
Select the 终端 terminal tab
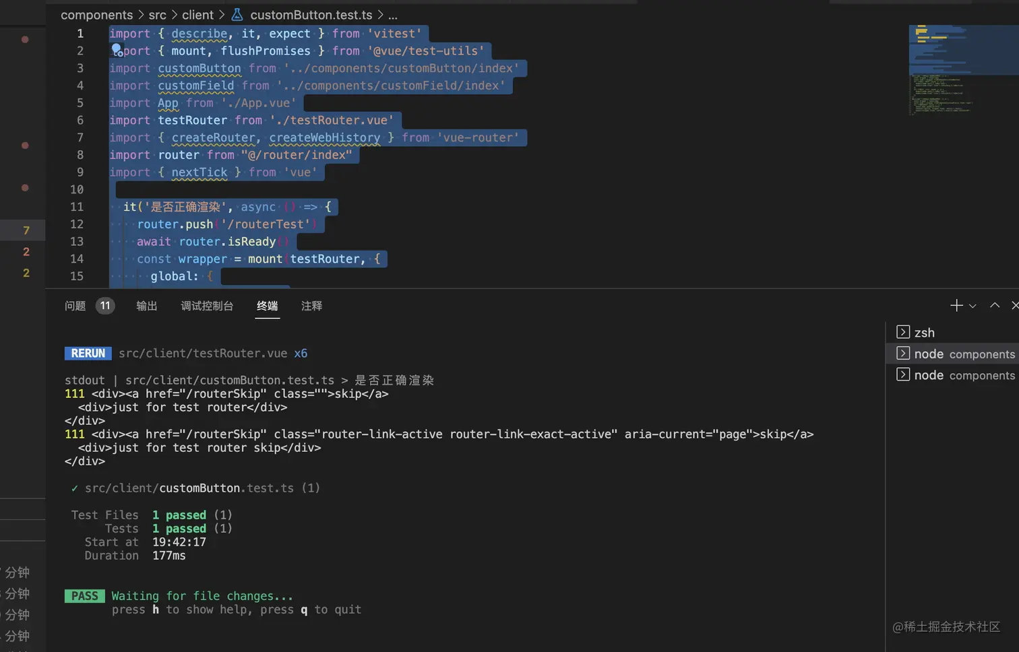tap(268, 306)
